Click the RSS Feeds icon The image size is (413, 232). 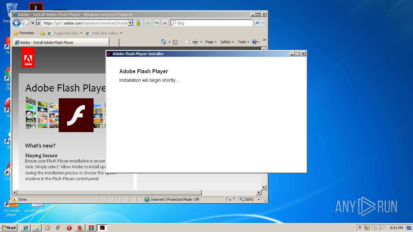[175, 42]
